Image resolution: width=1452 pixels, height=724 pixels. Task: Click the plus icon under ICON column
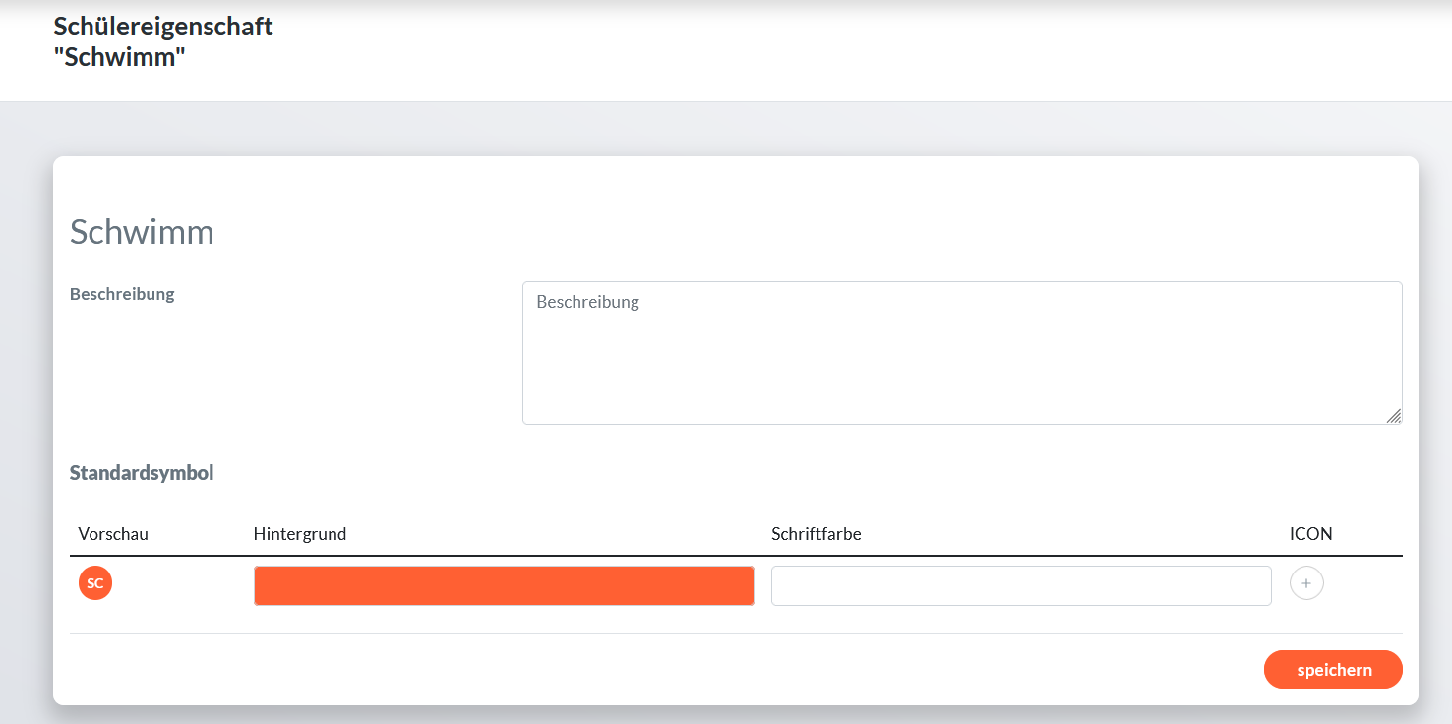pyautogui.click(x=1306, y=583)
